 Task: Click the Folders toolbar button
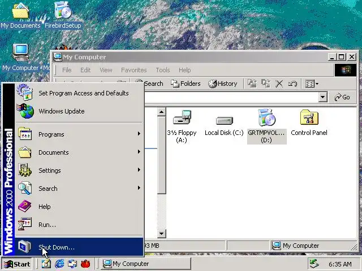click(186, 84)
